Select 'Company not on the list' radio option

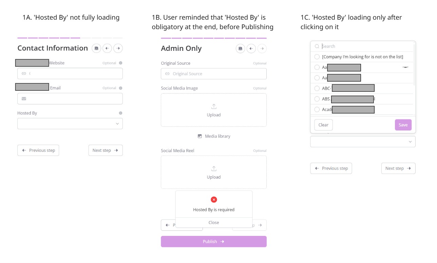tap(317, 57)
